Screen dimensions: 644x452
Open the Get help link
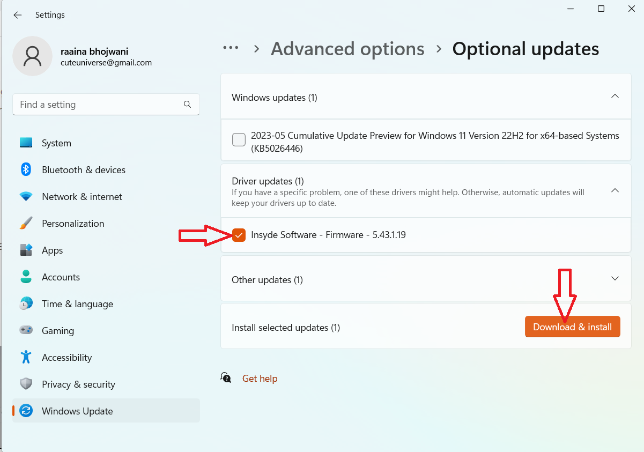[x=260, y=379]
